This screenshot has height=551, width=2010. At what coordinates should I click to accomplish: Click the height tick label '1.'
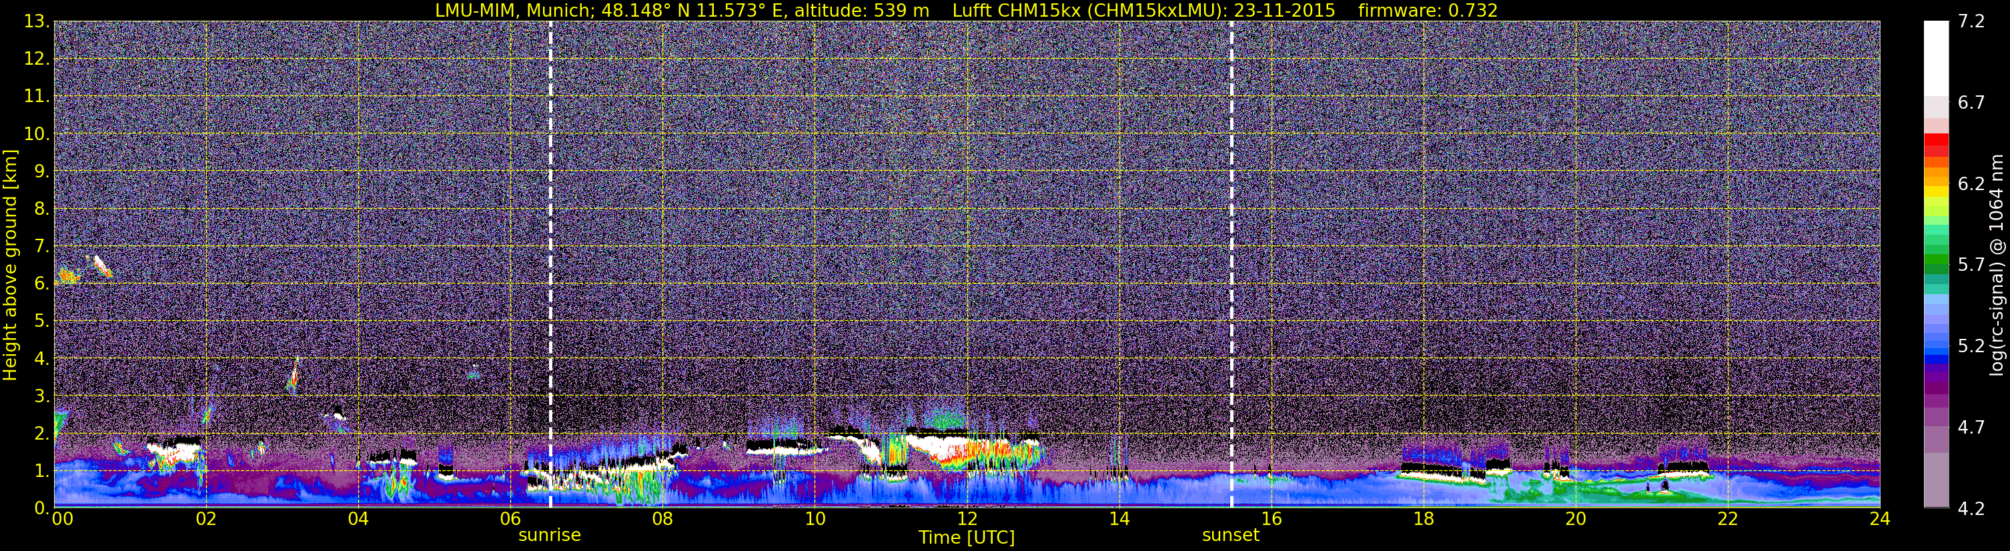click(41, 470)
